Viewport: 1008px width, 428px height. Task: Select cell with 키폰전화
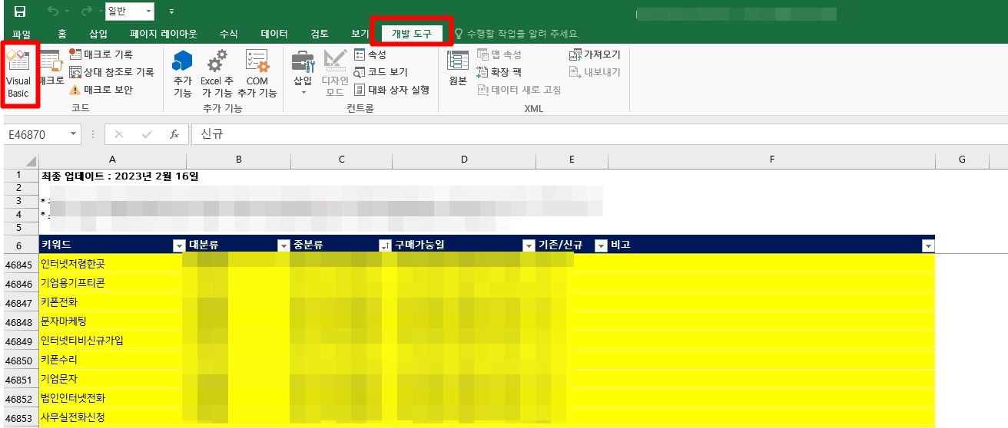[x=112, y=302]
